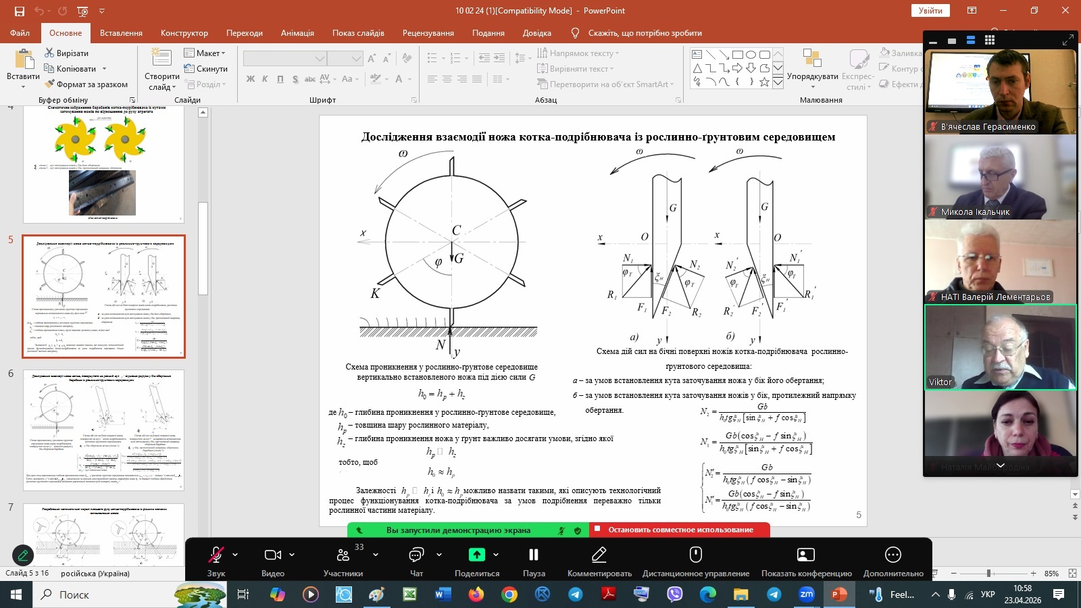Adjust the zoom slider in status bar

pos(988,574)
